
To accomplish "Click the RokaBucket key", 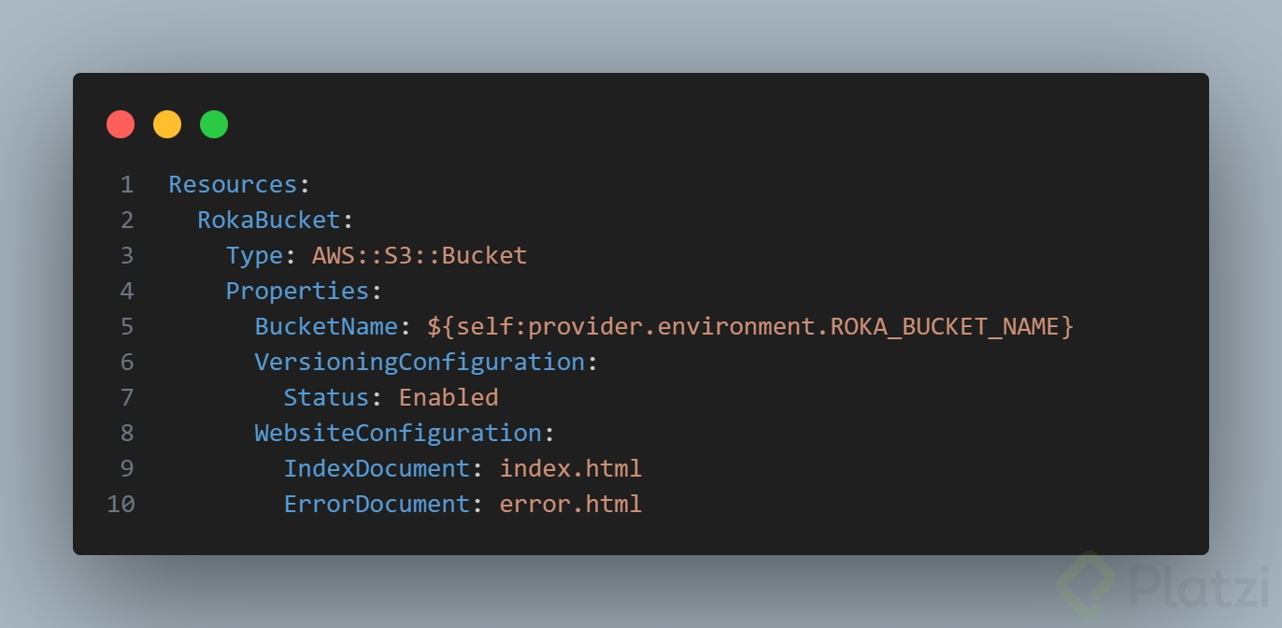I will [x=269, y=220].
